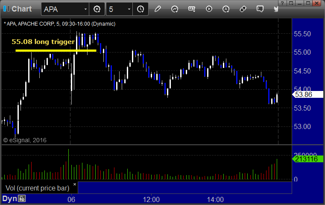Screen dimensions: 325x205
Task: Close the Vol study panel with x
Action: pos(75,184)
